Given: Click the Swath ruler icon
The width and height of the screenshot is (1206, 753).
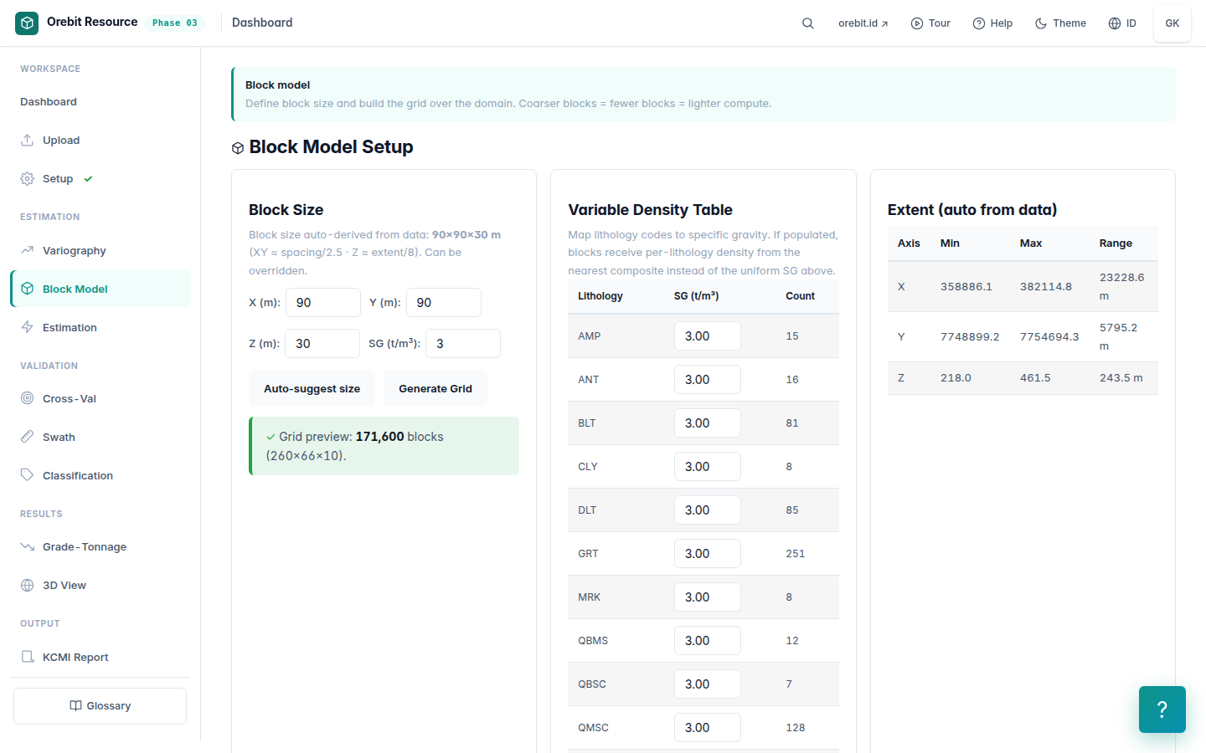Looking at the screenshot, I should [28, 438].
